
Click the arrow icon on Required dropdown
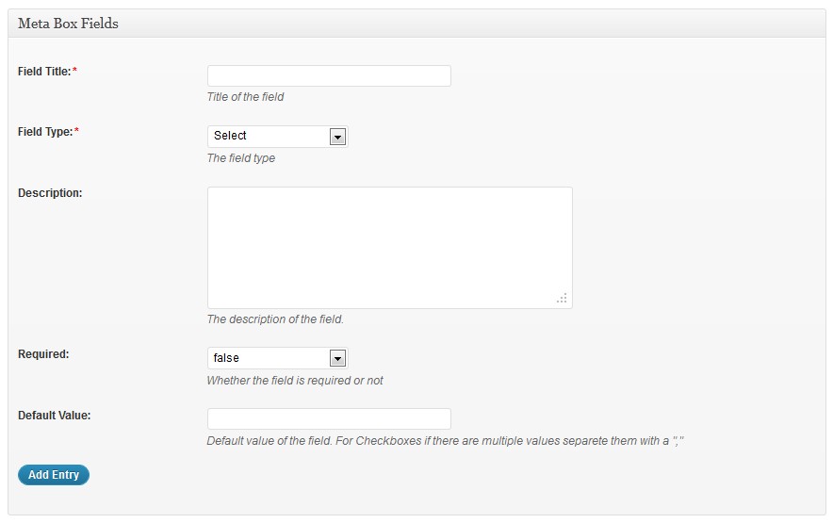pos(337,359)
